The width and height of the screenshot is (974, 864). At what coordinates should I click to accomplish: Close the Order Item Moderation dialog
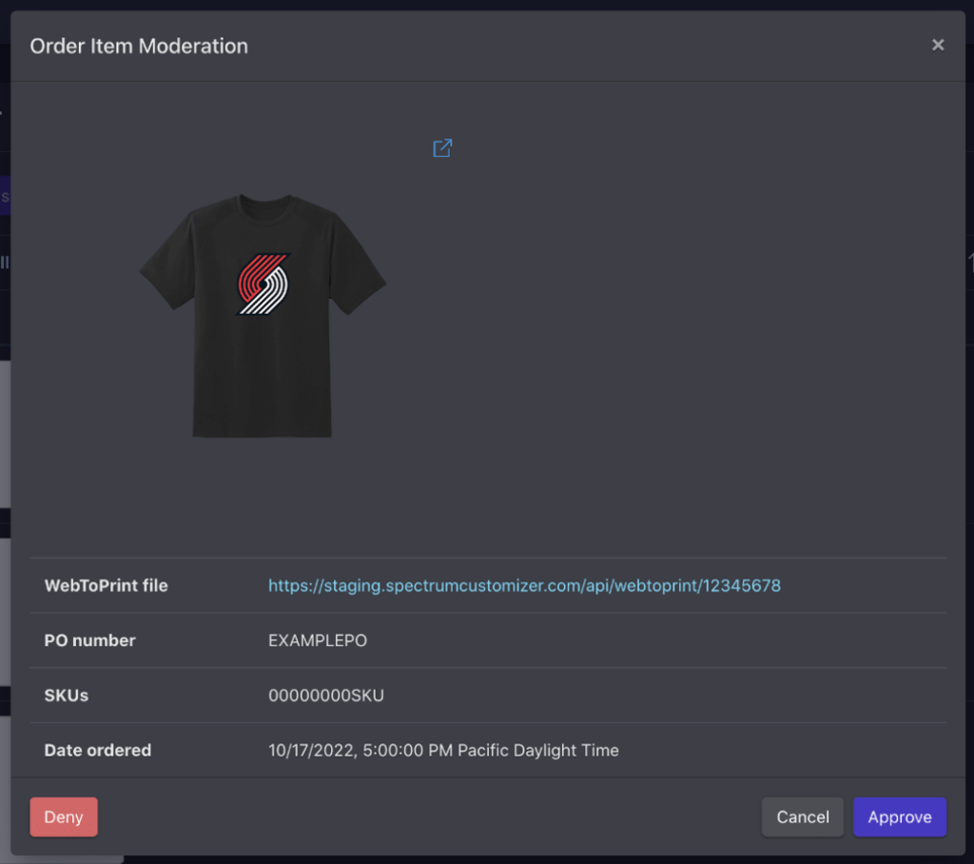[x=938, y=45]
